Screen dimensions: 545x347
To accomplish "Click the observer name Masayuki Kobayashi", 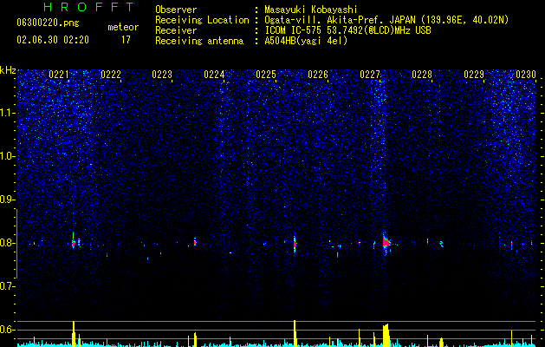I will point(310,10).
